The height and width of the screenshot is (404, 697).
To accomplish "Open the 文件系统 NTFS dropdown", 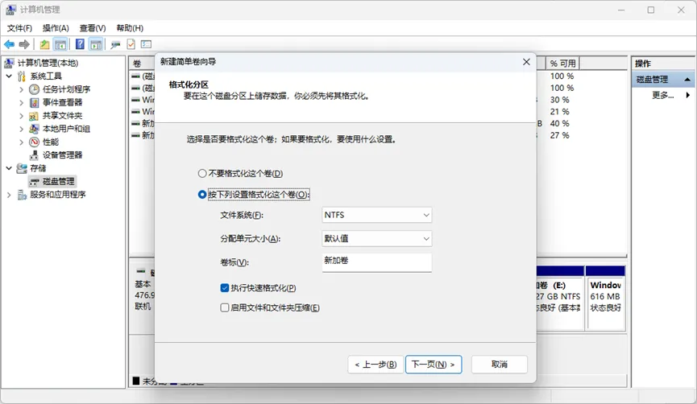I will tap(376, 216).
